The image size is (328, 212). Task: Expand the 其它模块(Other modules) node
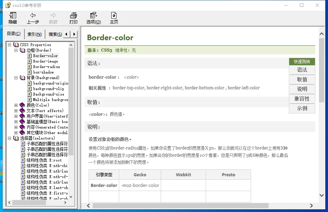[x=16, y=133]
